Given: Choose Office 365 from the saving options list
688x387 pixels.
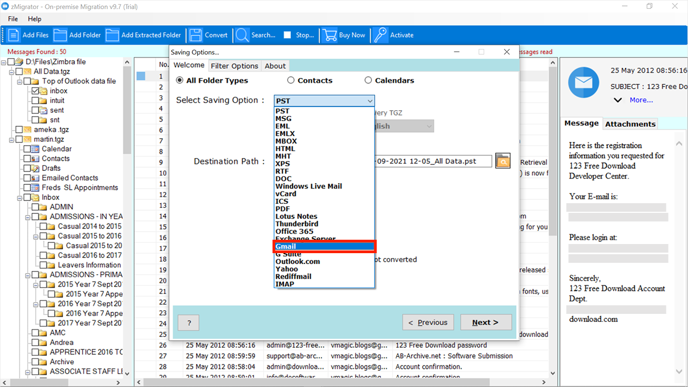Looking at the screenshot, I should (x=324, y=231).
